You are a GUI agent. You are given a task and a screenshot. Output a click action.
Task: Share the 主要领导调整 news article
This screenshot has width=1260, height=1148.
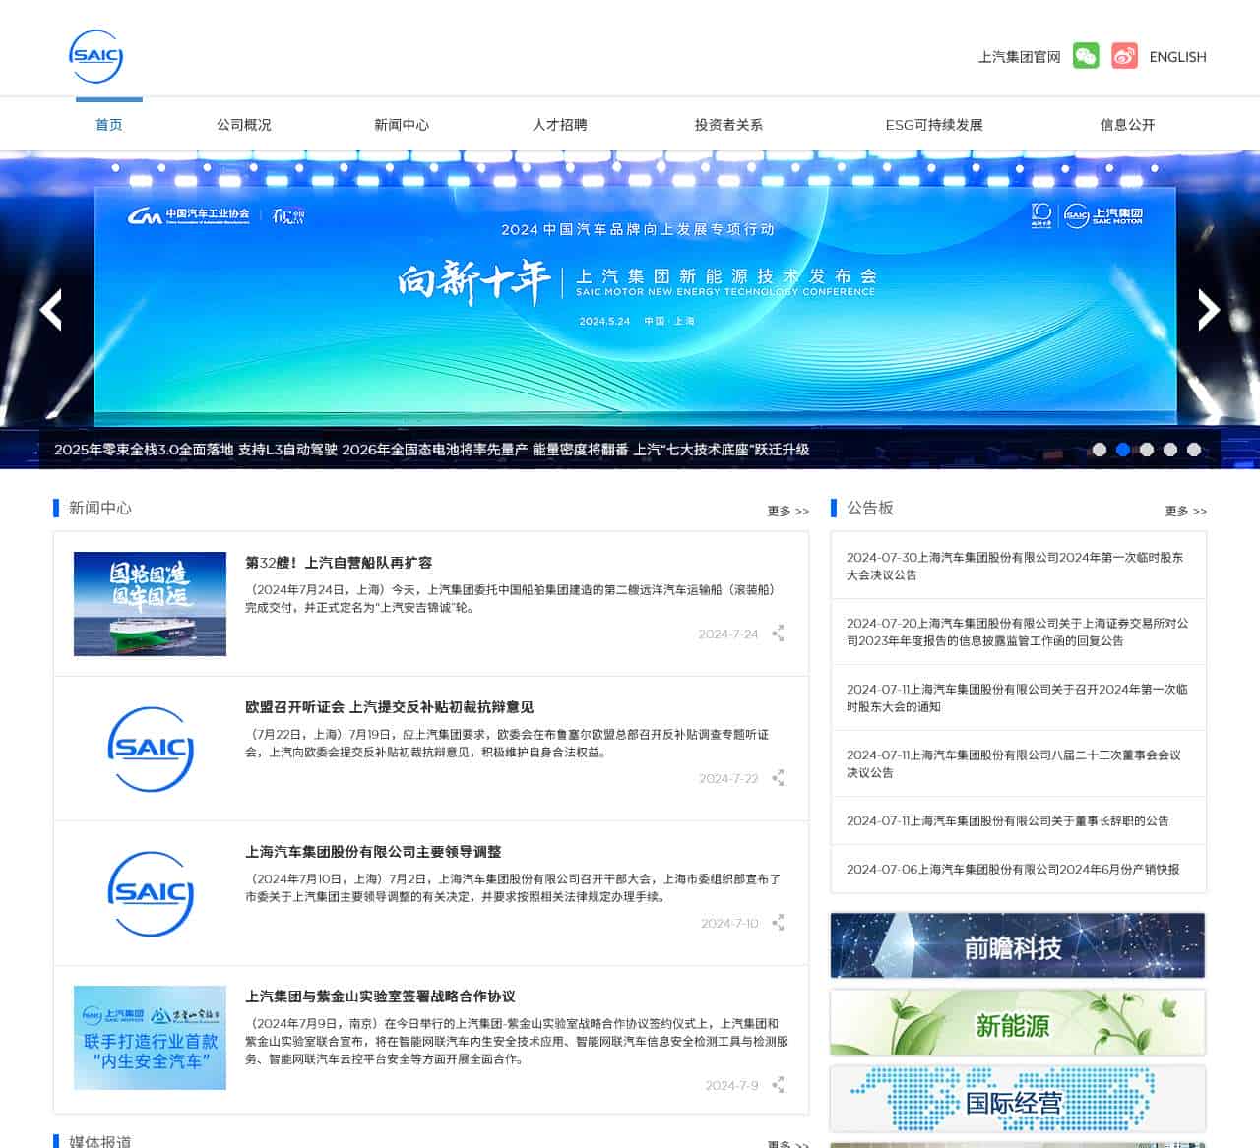click(778, 923)
